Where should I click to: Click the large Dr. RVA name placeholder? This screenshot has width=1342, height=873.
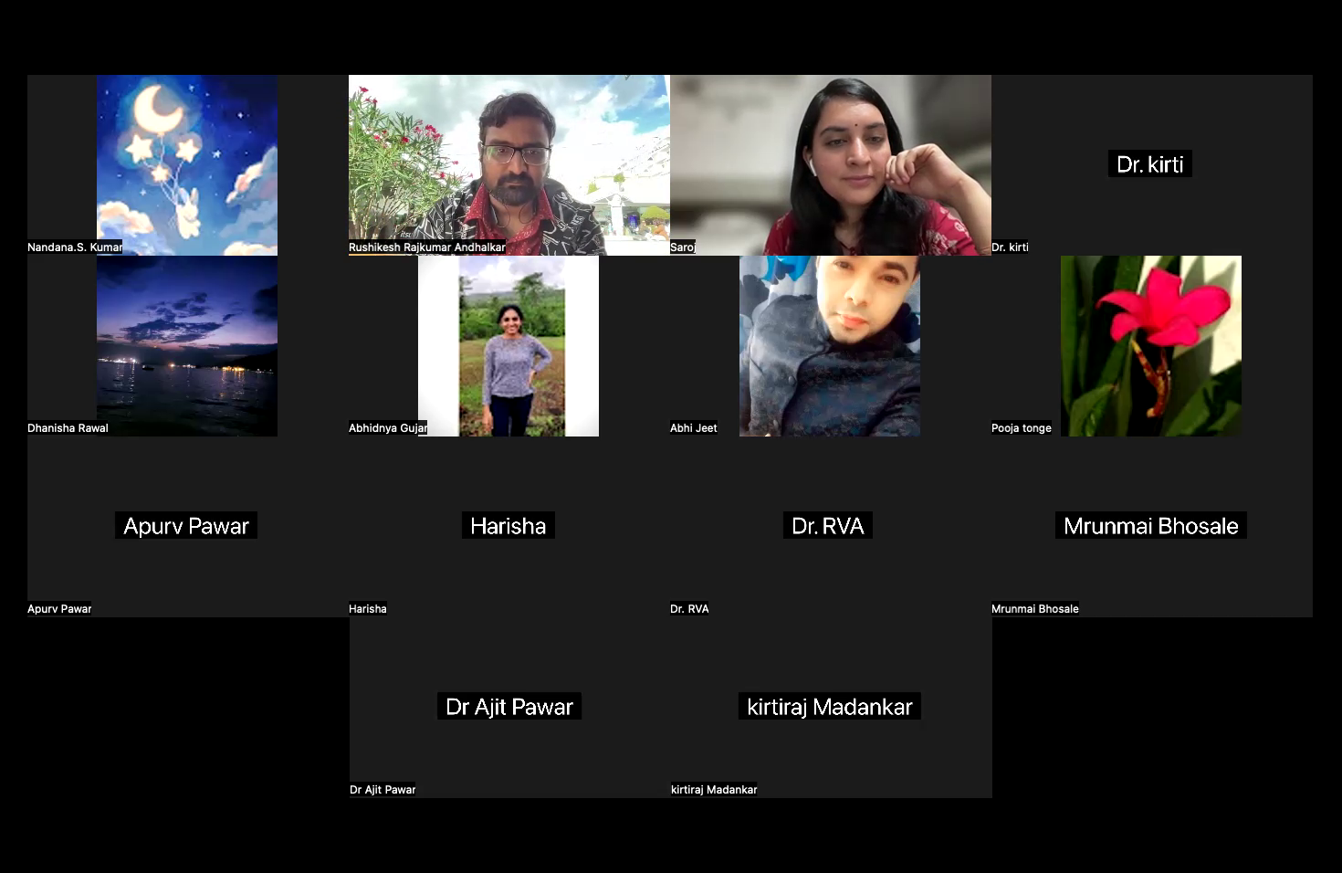pos(827,526)
